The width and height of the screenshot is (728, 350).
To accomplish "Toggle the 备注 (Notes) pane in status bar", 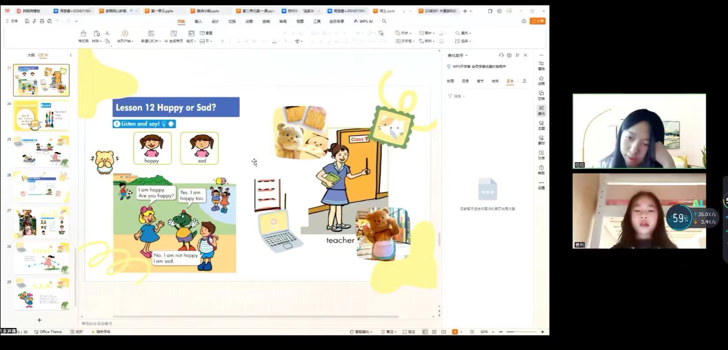I will pyautogui.click(x=389, y=332).
